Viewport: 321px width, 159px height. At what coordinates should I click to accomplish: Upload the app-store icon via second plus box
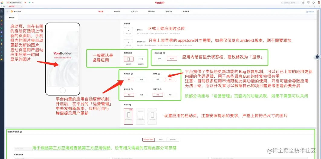click(x=128, y=43)
